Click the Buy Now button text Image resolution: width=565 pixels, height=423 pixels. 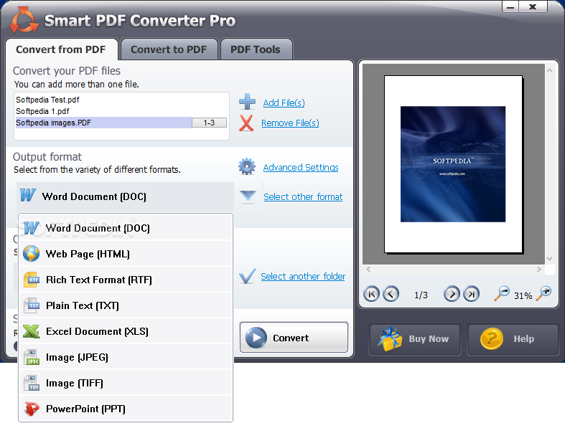tap(429, 339)
